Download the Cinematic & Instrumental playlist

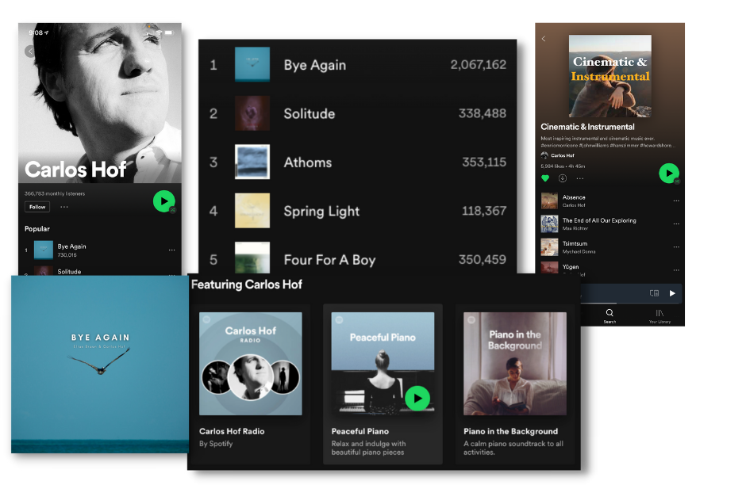coord(563,178)
